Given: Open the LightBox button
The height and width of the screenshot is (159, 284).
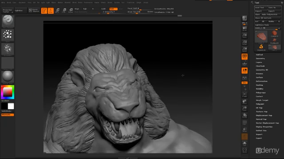Looking at the screenshot, I should point(20,11).
